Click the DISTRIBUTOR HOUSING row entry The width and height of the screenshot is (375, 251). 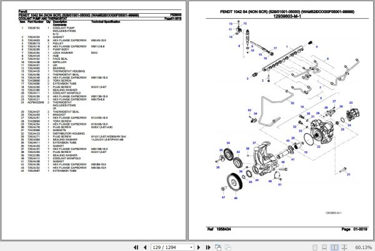coord(69,134)
